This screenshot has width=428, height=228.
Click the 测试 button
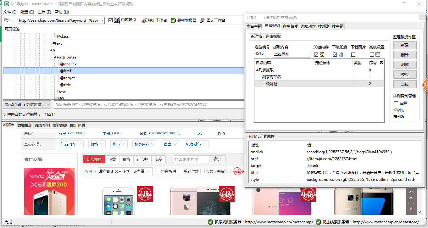(x=405, y=65)
